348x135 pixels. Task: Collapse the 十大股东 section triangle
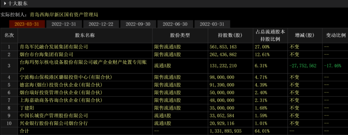tap(5, 4)
